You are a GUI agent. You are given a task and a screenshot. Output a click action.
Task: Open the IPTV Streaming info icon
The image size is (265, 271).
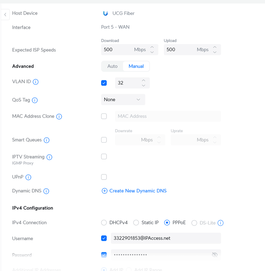[49, 157]
